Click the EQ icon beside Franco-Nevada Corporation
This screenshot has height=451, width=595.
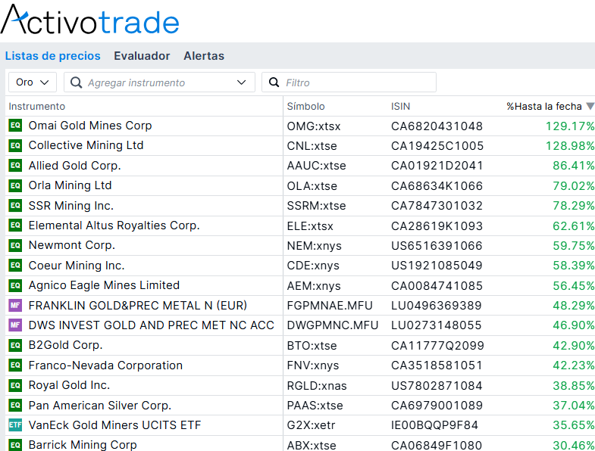15,365
